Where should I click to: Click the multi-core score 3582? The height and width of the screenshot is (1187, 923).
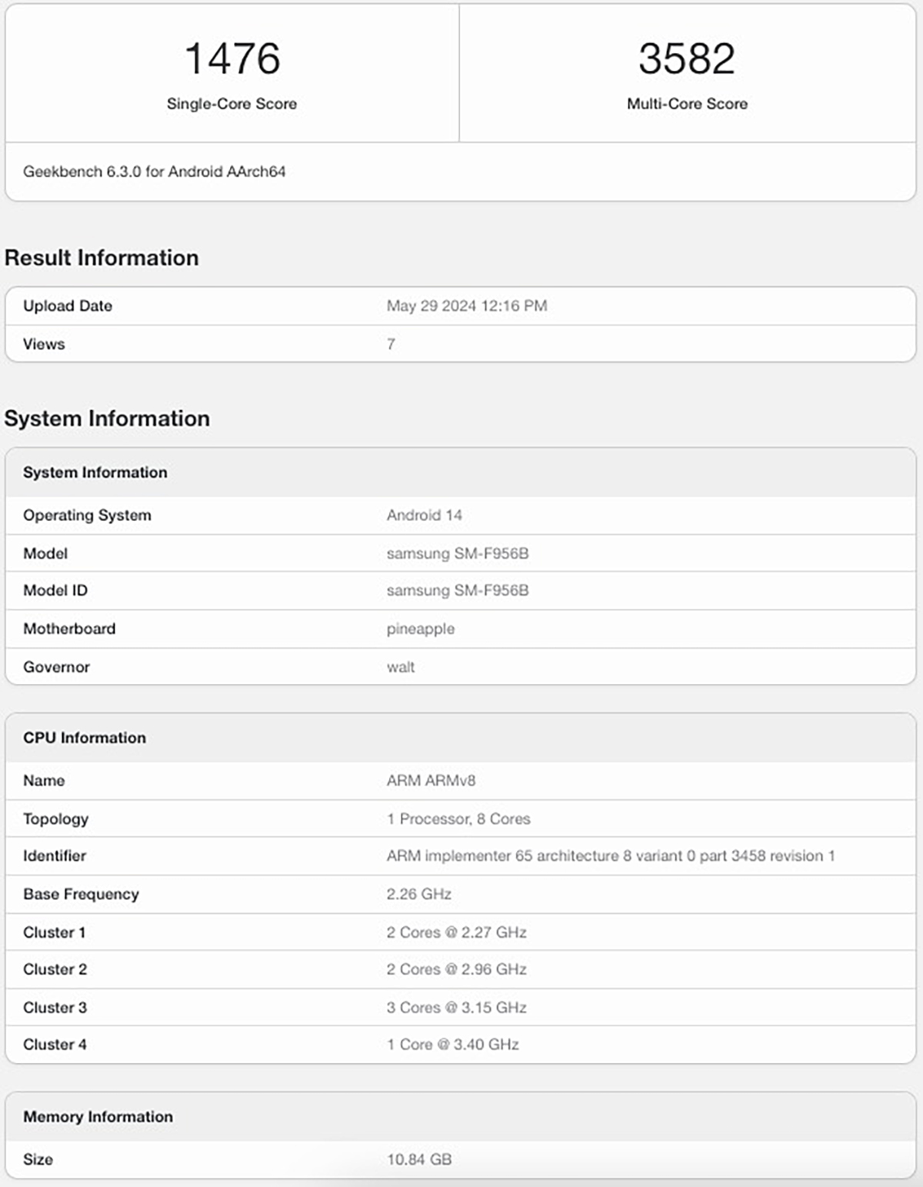(x=687, y=58)
